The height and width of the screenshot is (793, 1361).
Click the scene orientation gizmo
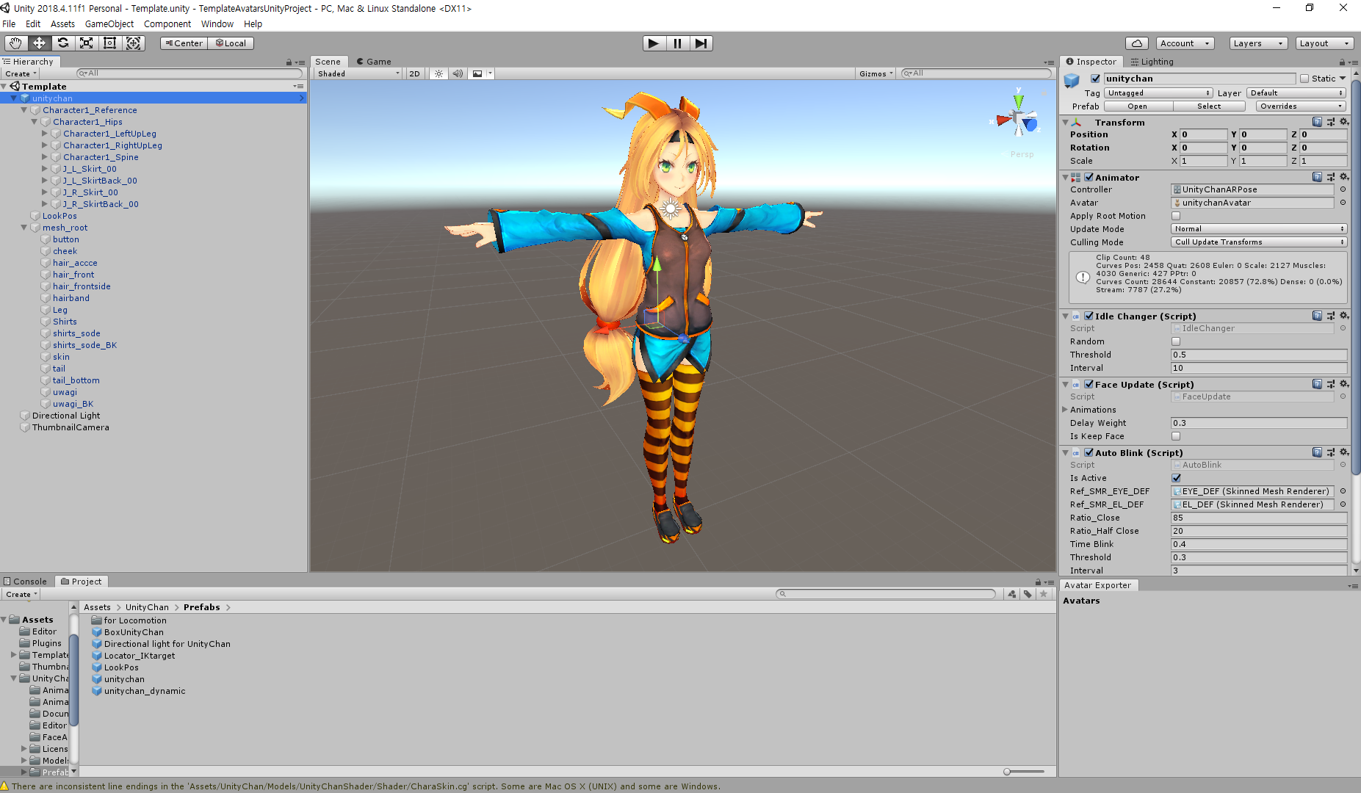click(x=1019, y=119)
